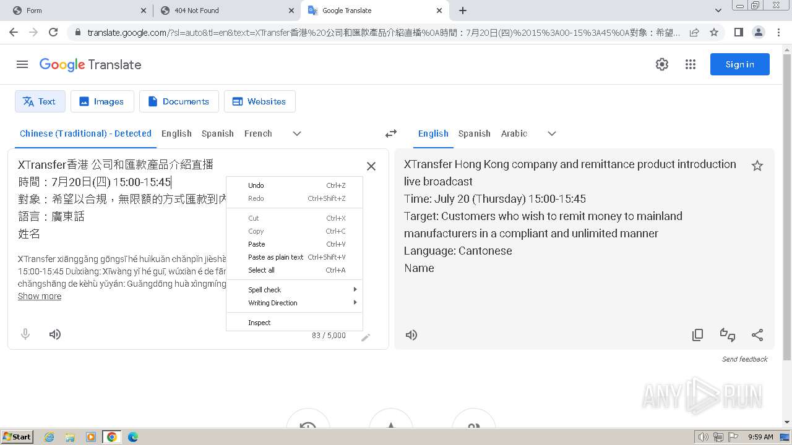The height and width of the screenshot is (445, 792).
Task: Share this page icon in address bar
Action: coord(694,32)
